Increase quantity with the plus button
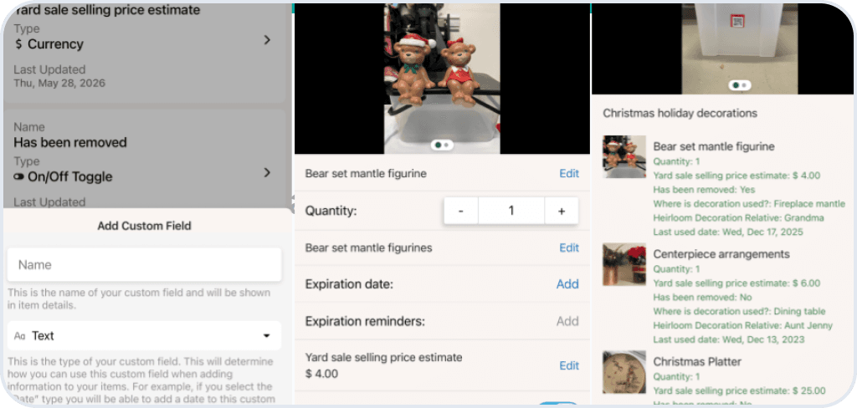Viewport: 857px width, 408px height. (562, 211)
